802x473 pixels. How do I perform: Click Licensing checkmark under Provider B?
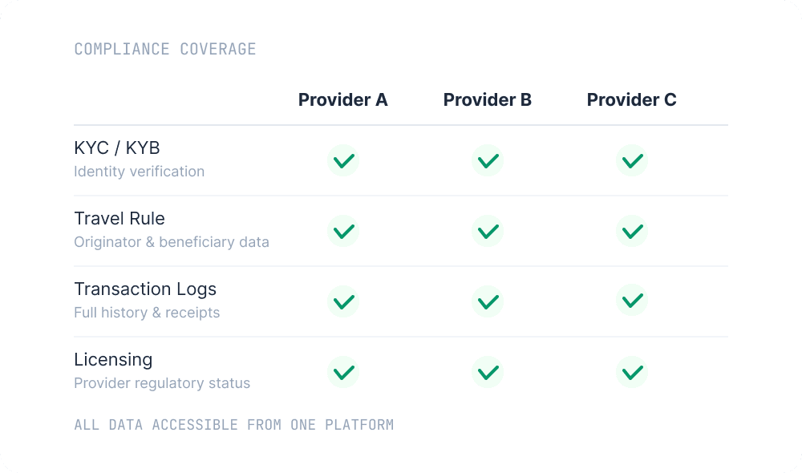488,372
